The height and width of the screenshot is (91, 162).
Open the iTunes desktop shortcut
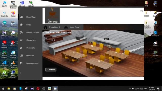click(x=13, y=34)
